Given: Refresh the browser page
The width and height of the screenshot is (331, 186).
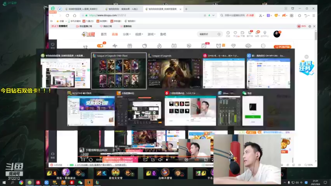Looking at the screenshot, I should (67, 15).
